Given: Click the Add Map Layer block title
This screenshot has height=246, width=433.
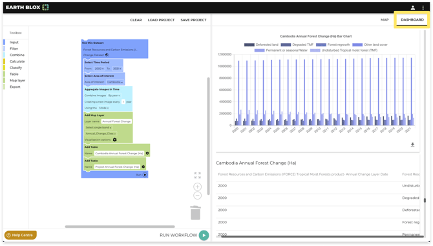Looking at the screenshot, I should (x=94, y=116).
